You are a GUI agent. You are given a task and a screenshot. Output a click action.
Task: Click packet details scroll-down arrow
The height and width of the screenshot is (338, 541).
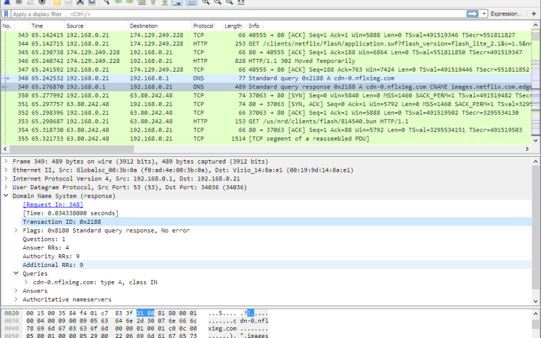536,301
